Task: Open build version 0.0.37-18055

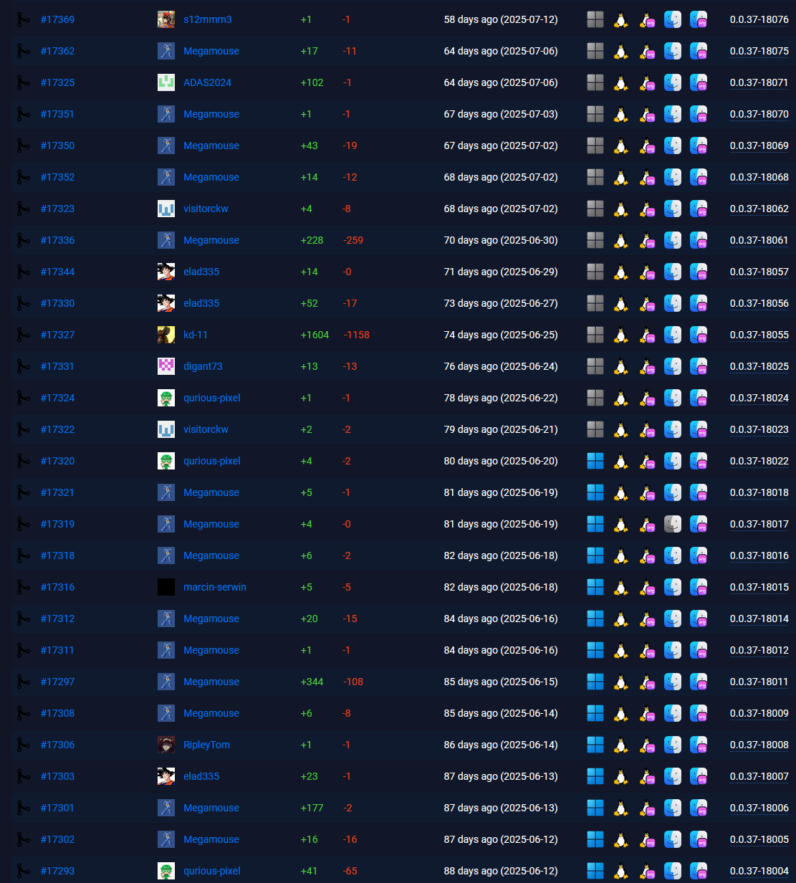Action: pyautogui.click(x=759, y=335)
